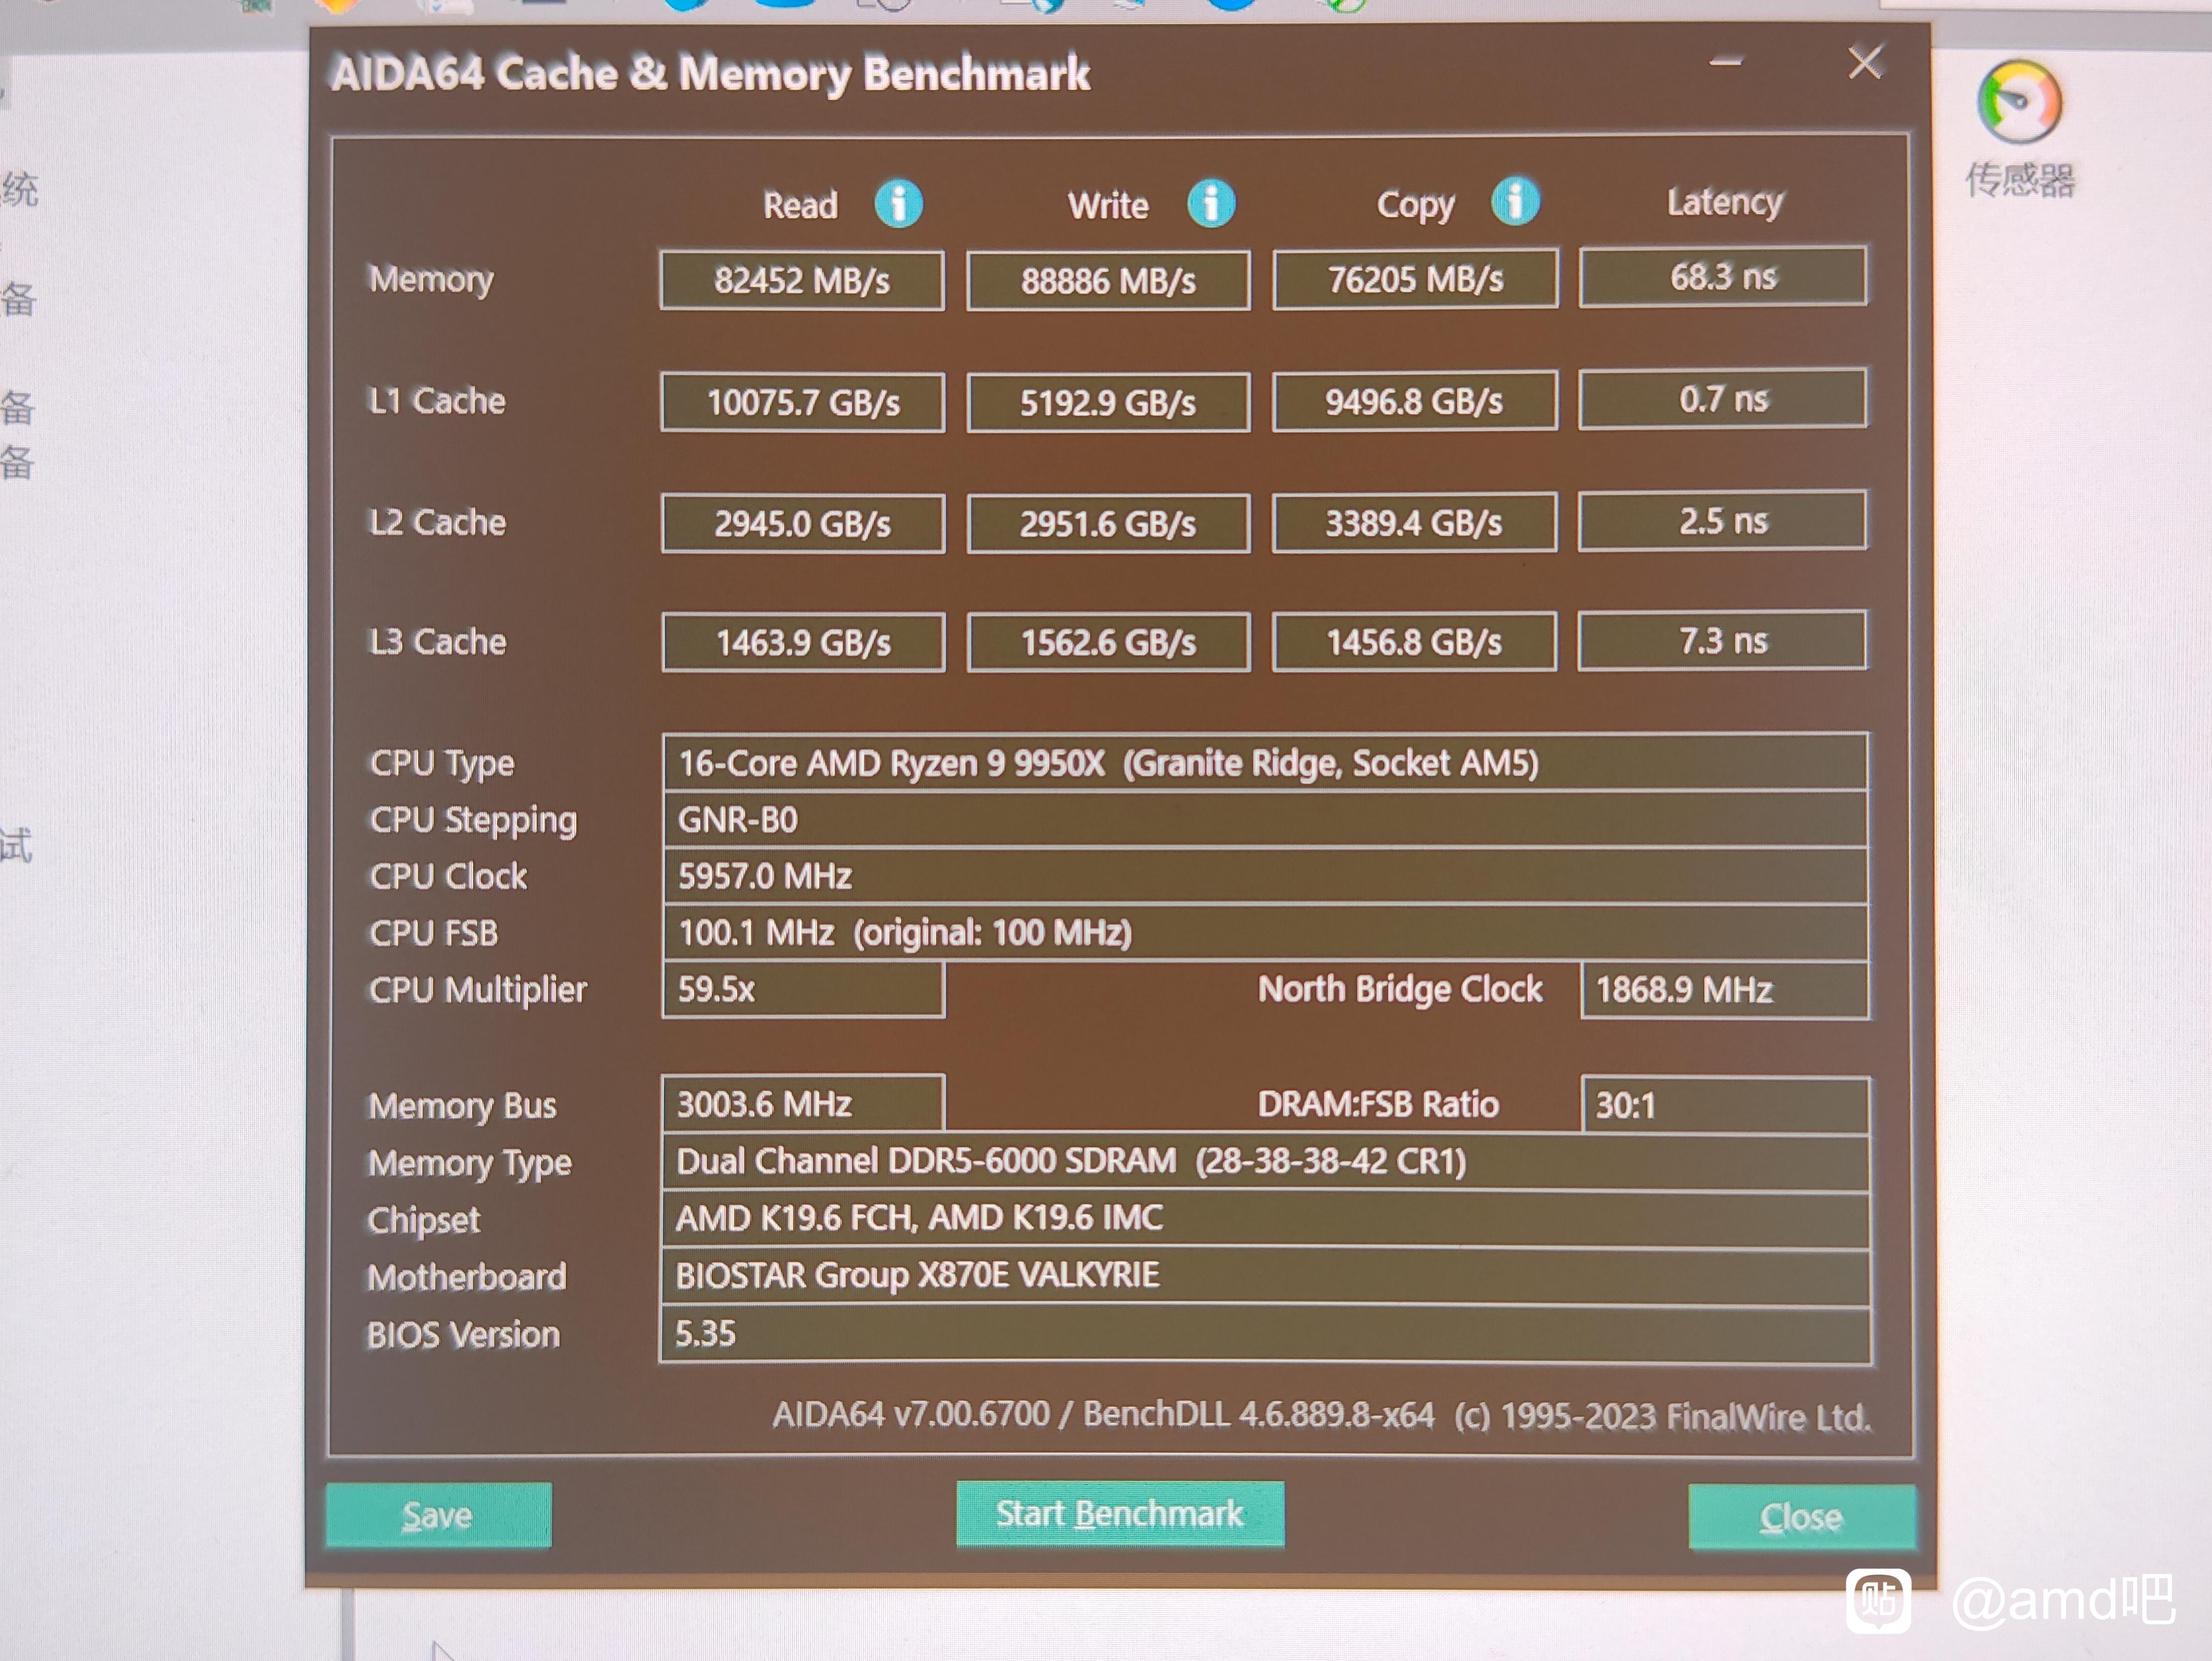The image size is (2212, 1661).
Task: Click the Close button
Action: pos(1802,1517)
